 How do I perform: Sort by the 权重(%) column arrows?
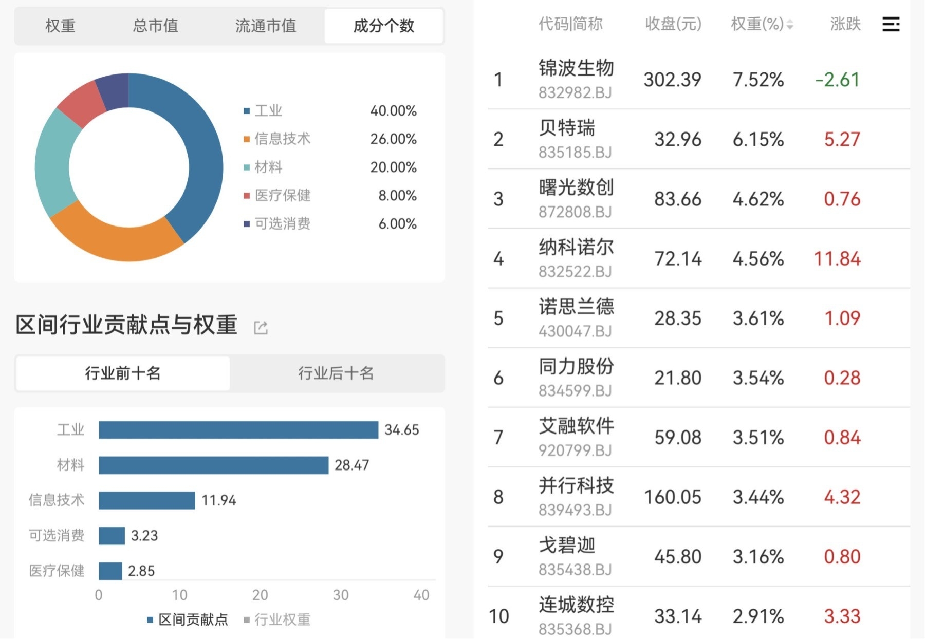pos(790,24)
